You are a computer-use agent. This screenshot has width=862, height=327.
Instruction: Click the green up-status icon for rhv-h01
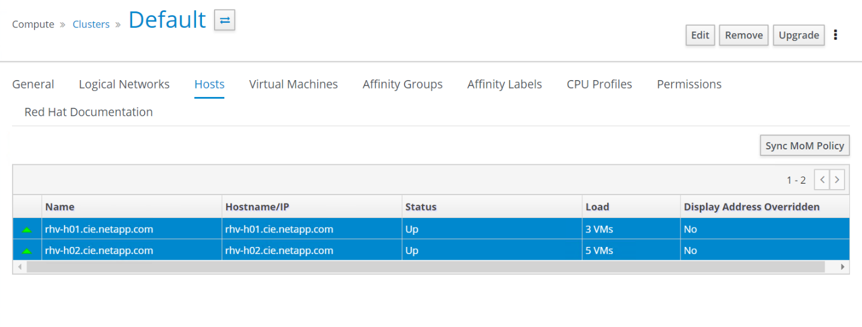[x=27, y=229]
